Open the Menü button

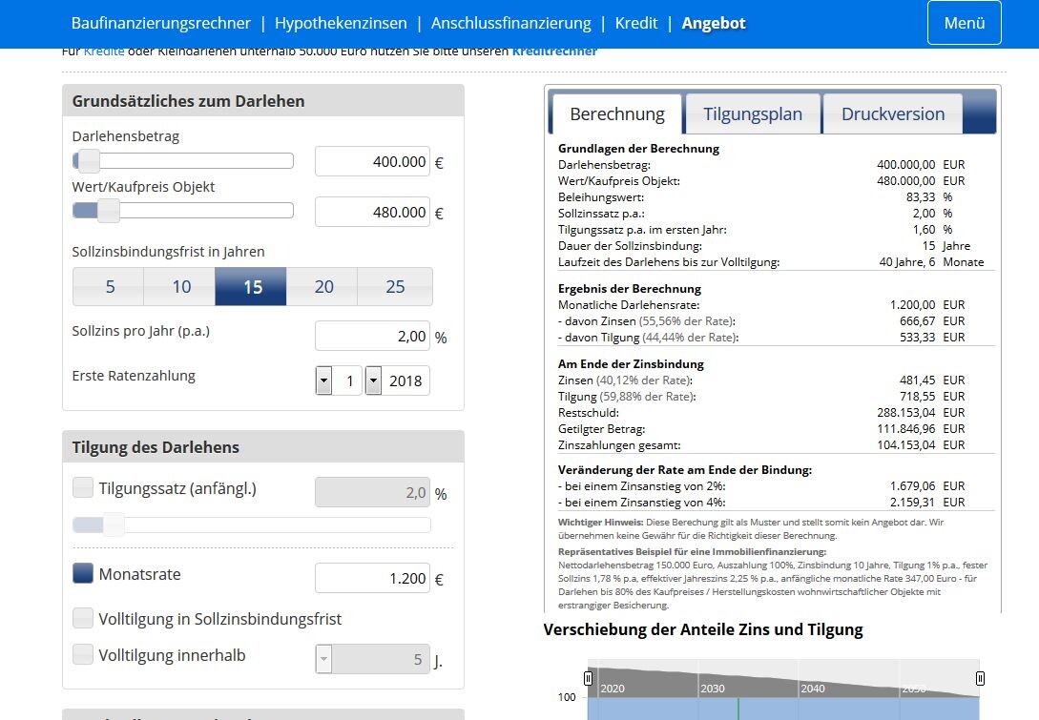click(964, 23)
